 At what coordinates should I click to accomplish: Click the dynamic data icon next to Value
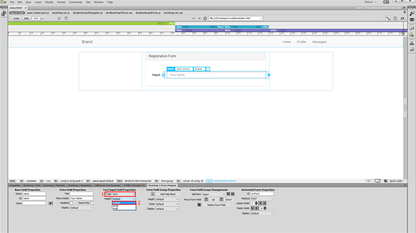51,204
